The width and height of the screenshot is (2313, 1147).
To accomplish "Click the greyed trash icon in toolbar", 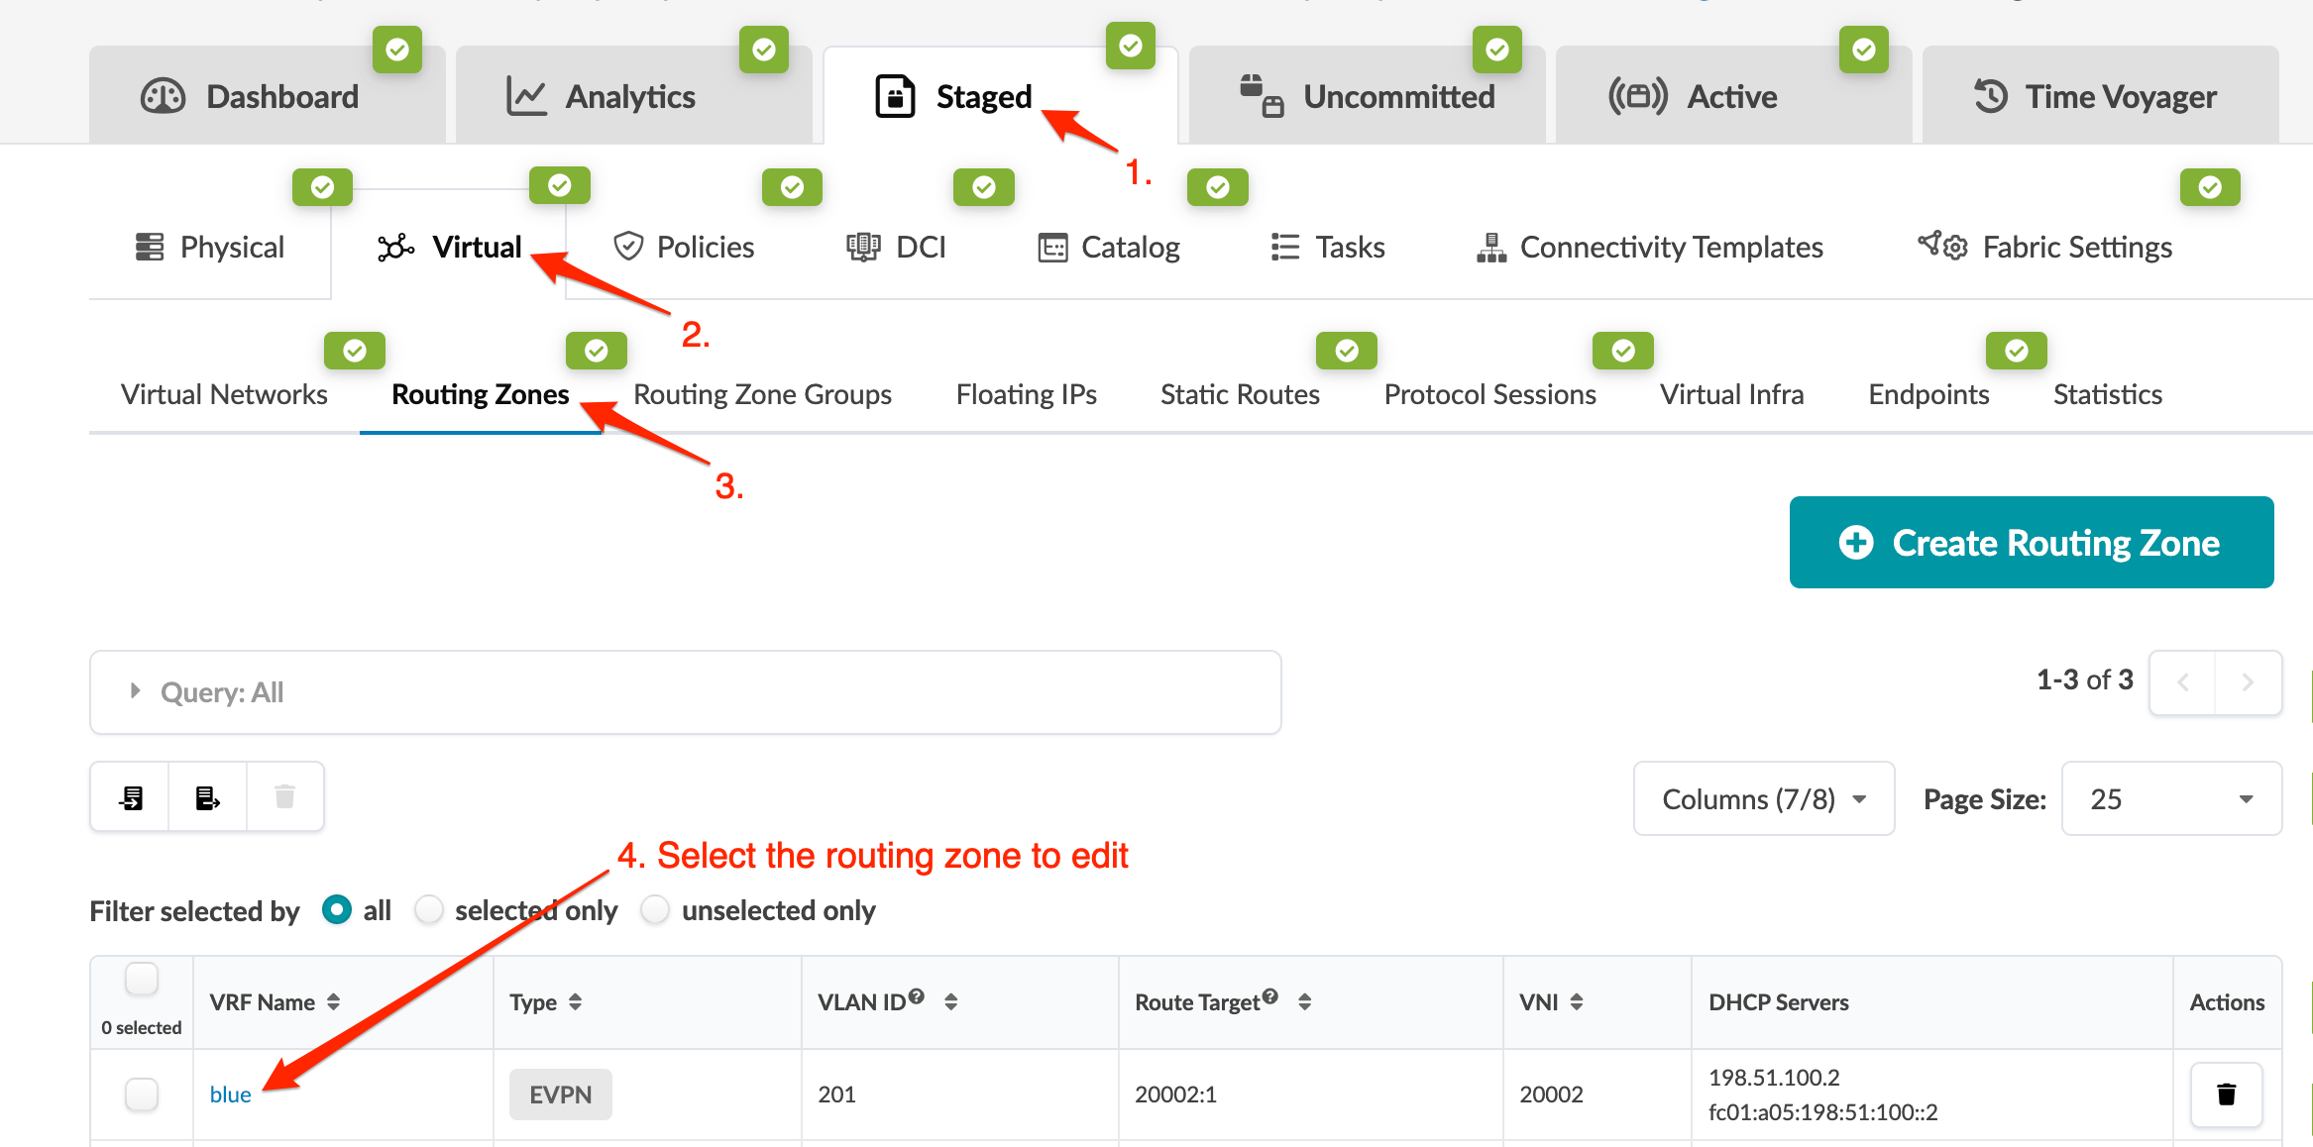I will tap(284, 797).
